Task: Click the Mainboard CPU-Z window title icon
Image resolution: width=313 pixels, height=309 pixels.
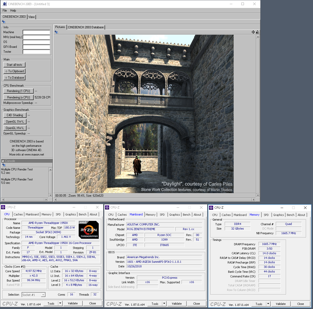Action: [107, 207]
